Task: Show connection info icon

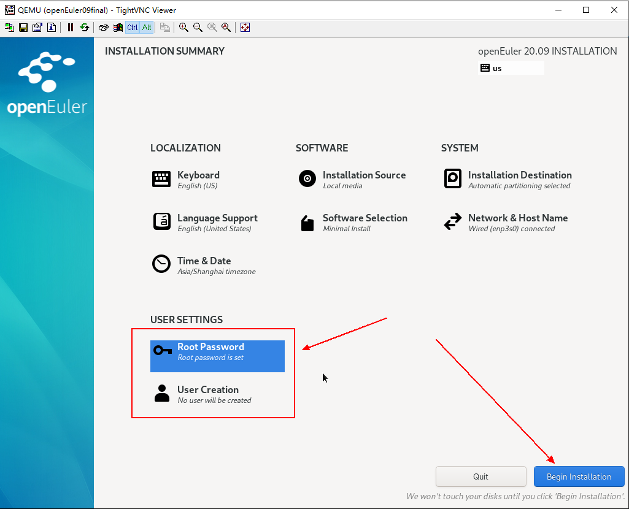Action: click(51, 28)
